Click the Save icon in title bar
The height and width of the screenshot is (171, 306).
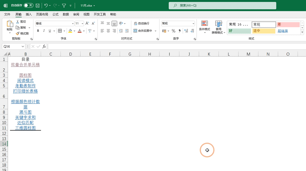pos(37,6)
